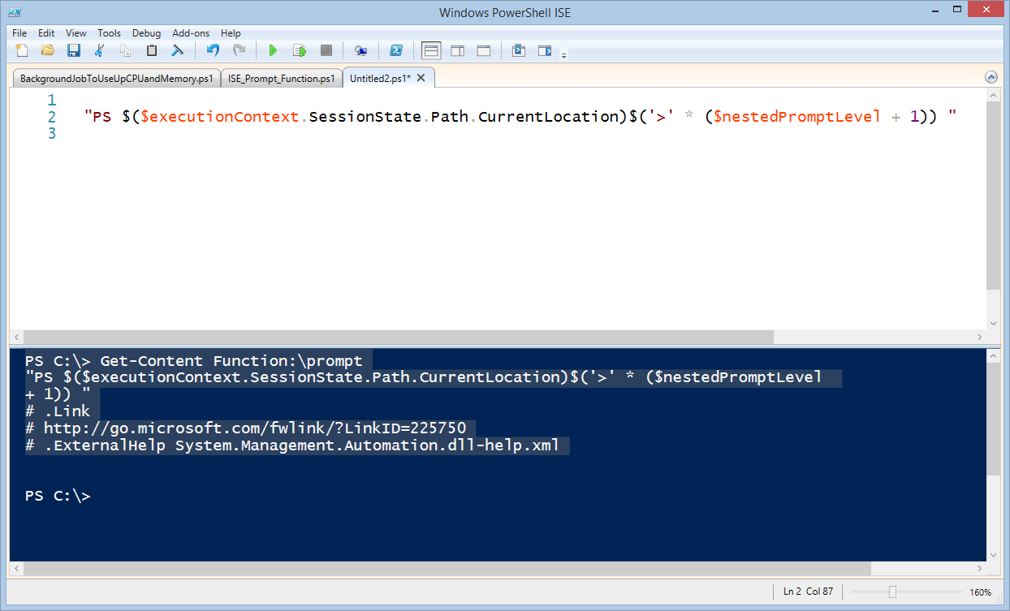This screenshot has height=611, width=1010.
Task: Open a New Remote PowerShell Tab
Action: coord(360,49)
